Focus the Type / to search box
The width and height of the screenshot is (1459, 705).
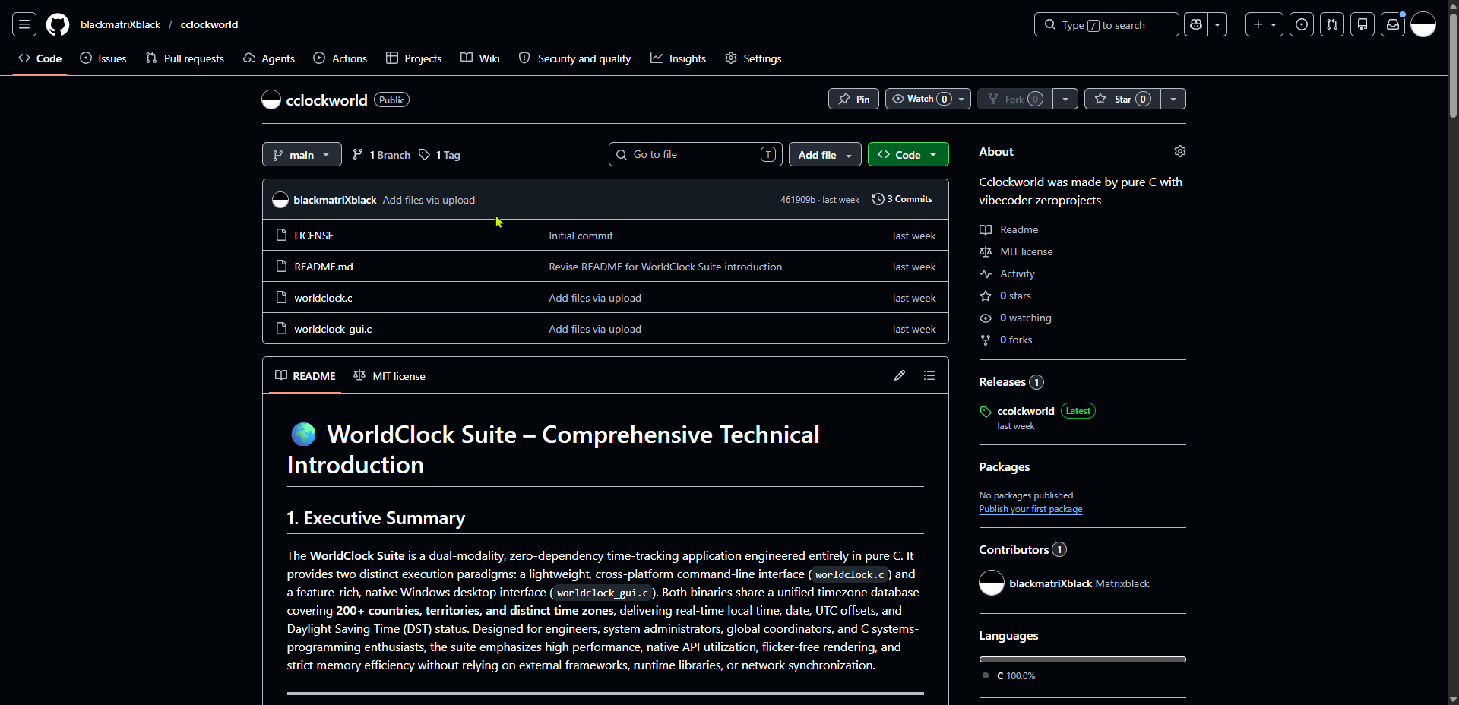point(1106,24)
